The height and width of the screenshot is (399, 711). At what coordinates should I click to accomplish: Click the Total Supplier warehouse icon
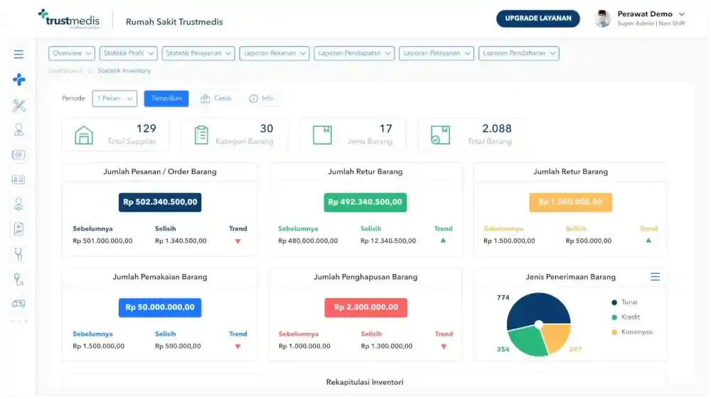point(84,135)
